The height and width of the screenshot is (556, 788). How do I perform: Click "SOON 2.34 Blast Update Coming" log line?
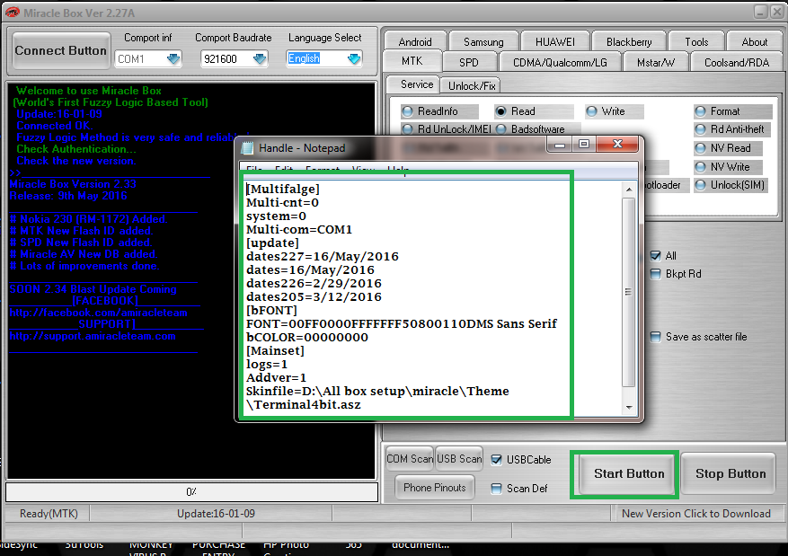(x=93, y=289)
